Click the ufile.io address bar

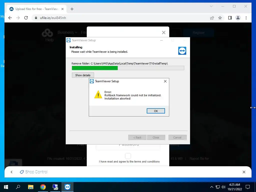121,18
